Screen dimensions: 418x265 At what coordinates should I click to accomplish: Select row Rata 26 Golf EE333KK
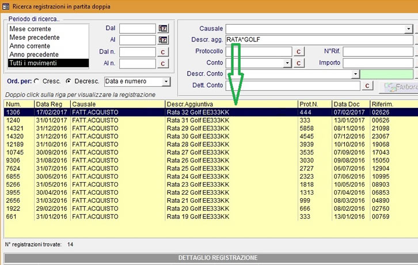click(211, 160)
